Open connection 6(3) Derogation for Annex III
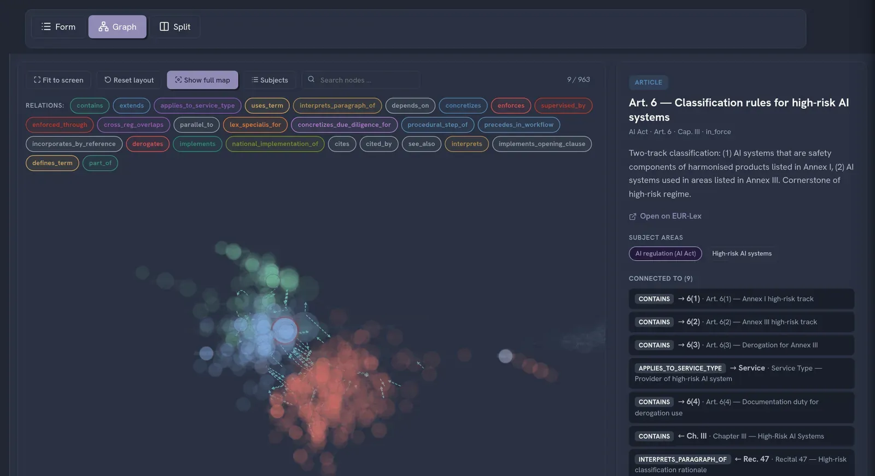 pyautogui.click(x=742, y=345)
